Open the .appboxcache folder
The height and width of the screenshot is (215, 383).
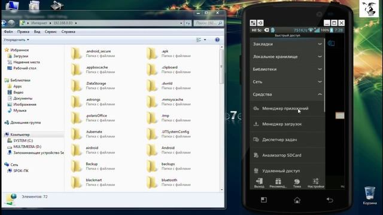pos(93,69)
